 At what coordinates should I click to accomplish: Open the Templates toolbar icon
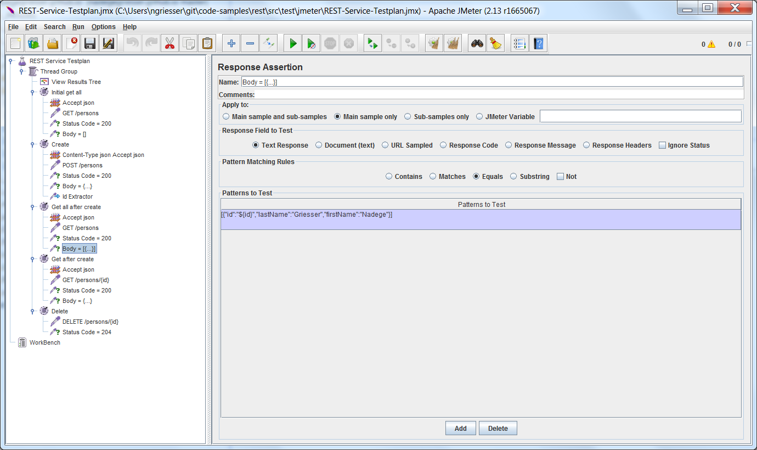[34, 43]
